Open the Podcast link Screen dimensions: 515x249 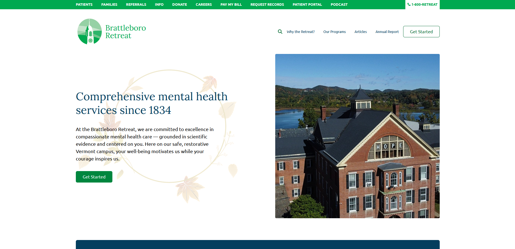point(339,5)
